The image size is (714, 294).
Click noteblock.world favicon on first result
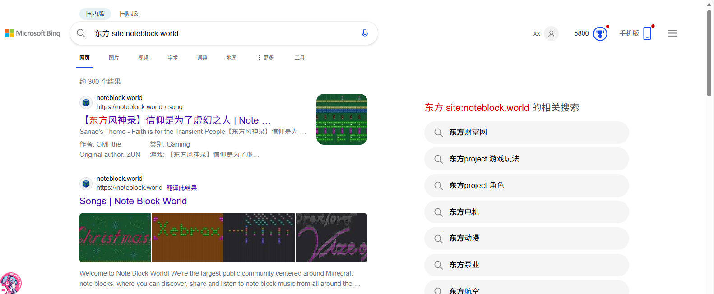point(86,102)
